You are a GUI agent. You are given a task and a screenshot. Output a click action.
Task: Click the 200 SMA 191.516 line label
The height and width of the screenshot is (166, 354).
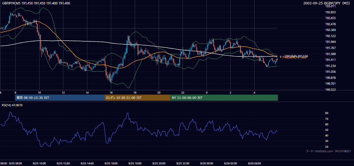(x=294, y=56)
